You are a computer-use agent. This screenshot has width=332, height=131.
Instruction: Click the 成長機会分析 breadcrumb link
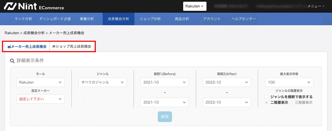coord(34,33)
